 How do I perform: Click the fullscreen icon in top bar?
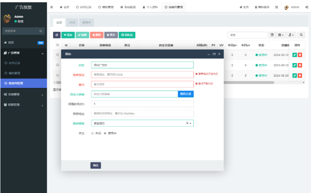click(276, 7)
